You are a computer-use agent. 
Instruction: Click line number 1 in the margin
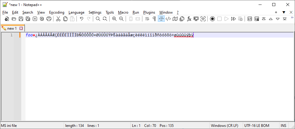12,35
